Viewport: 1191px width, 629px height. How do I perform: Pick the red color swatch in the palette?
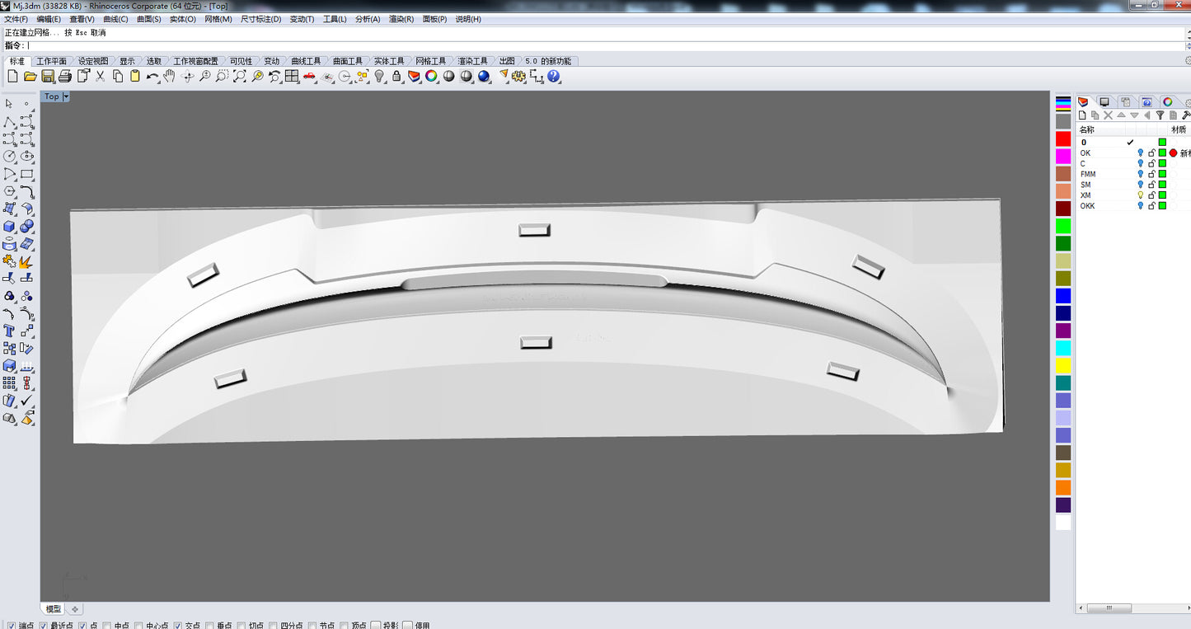pyautogui.click(x=1063, y=138)
